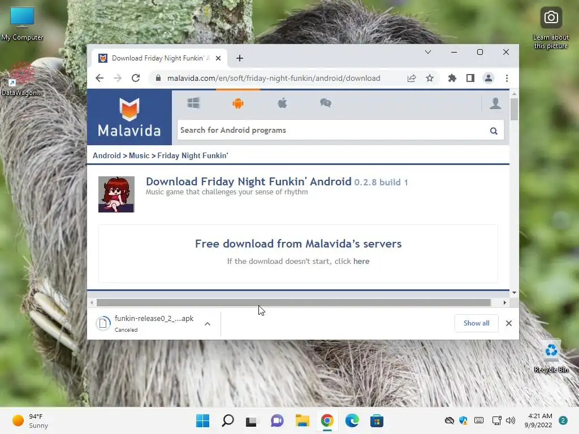The height and width of the screenshot is (434, 579).
Task: Open the Chat app on taskbar
Action: tap(277, 420)
